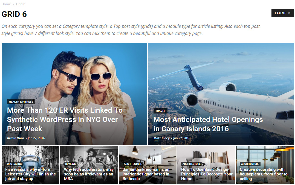295x185 pixels.
Task: Click ARCHITECTURE tag on Samantha Friedman post
Action: point(133,164)
